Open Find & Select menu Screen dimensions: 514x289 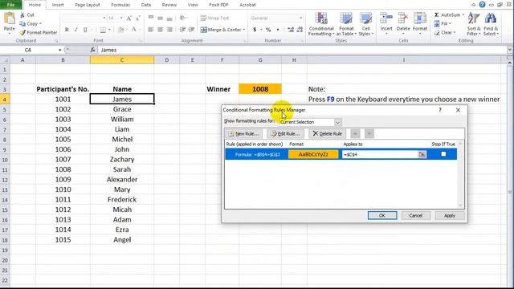[491, 24]
